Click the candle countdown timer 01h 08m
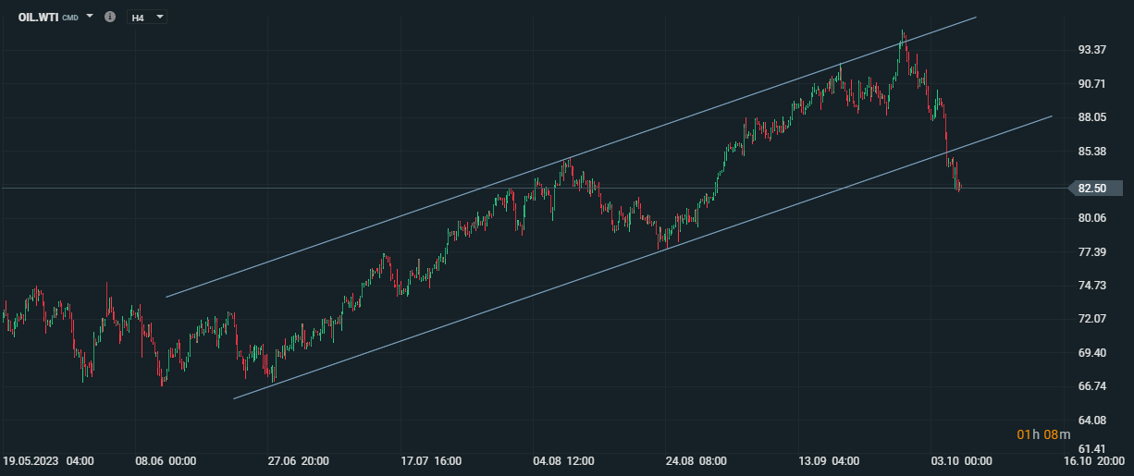 [1043, 434]
